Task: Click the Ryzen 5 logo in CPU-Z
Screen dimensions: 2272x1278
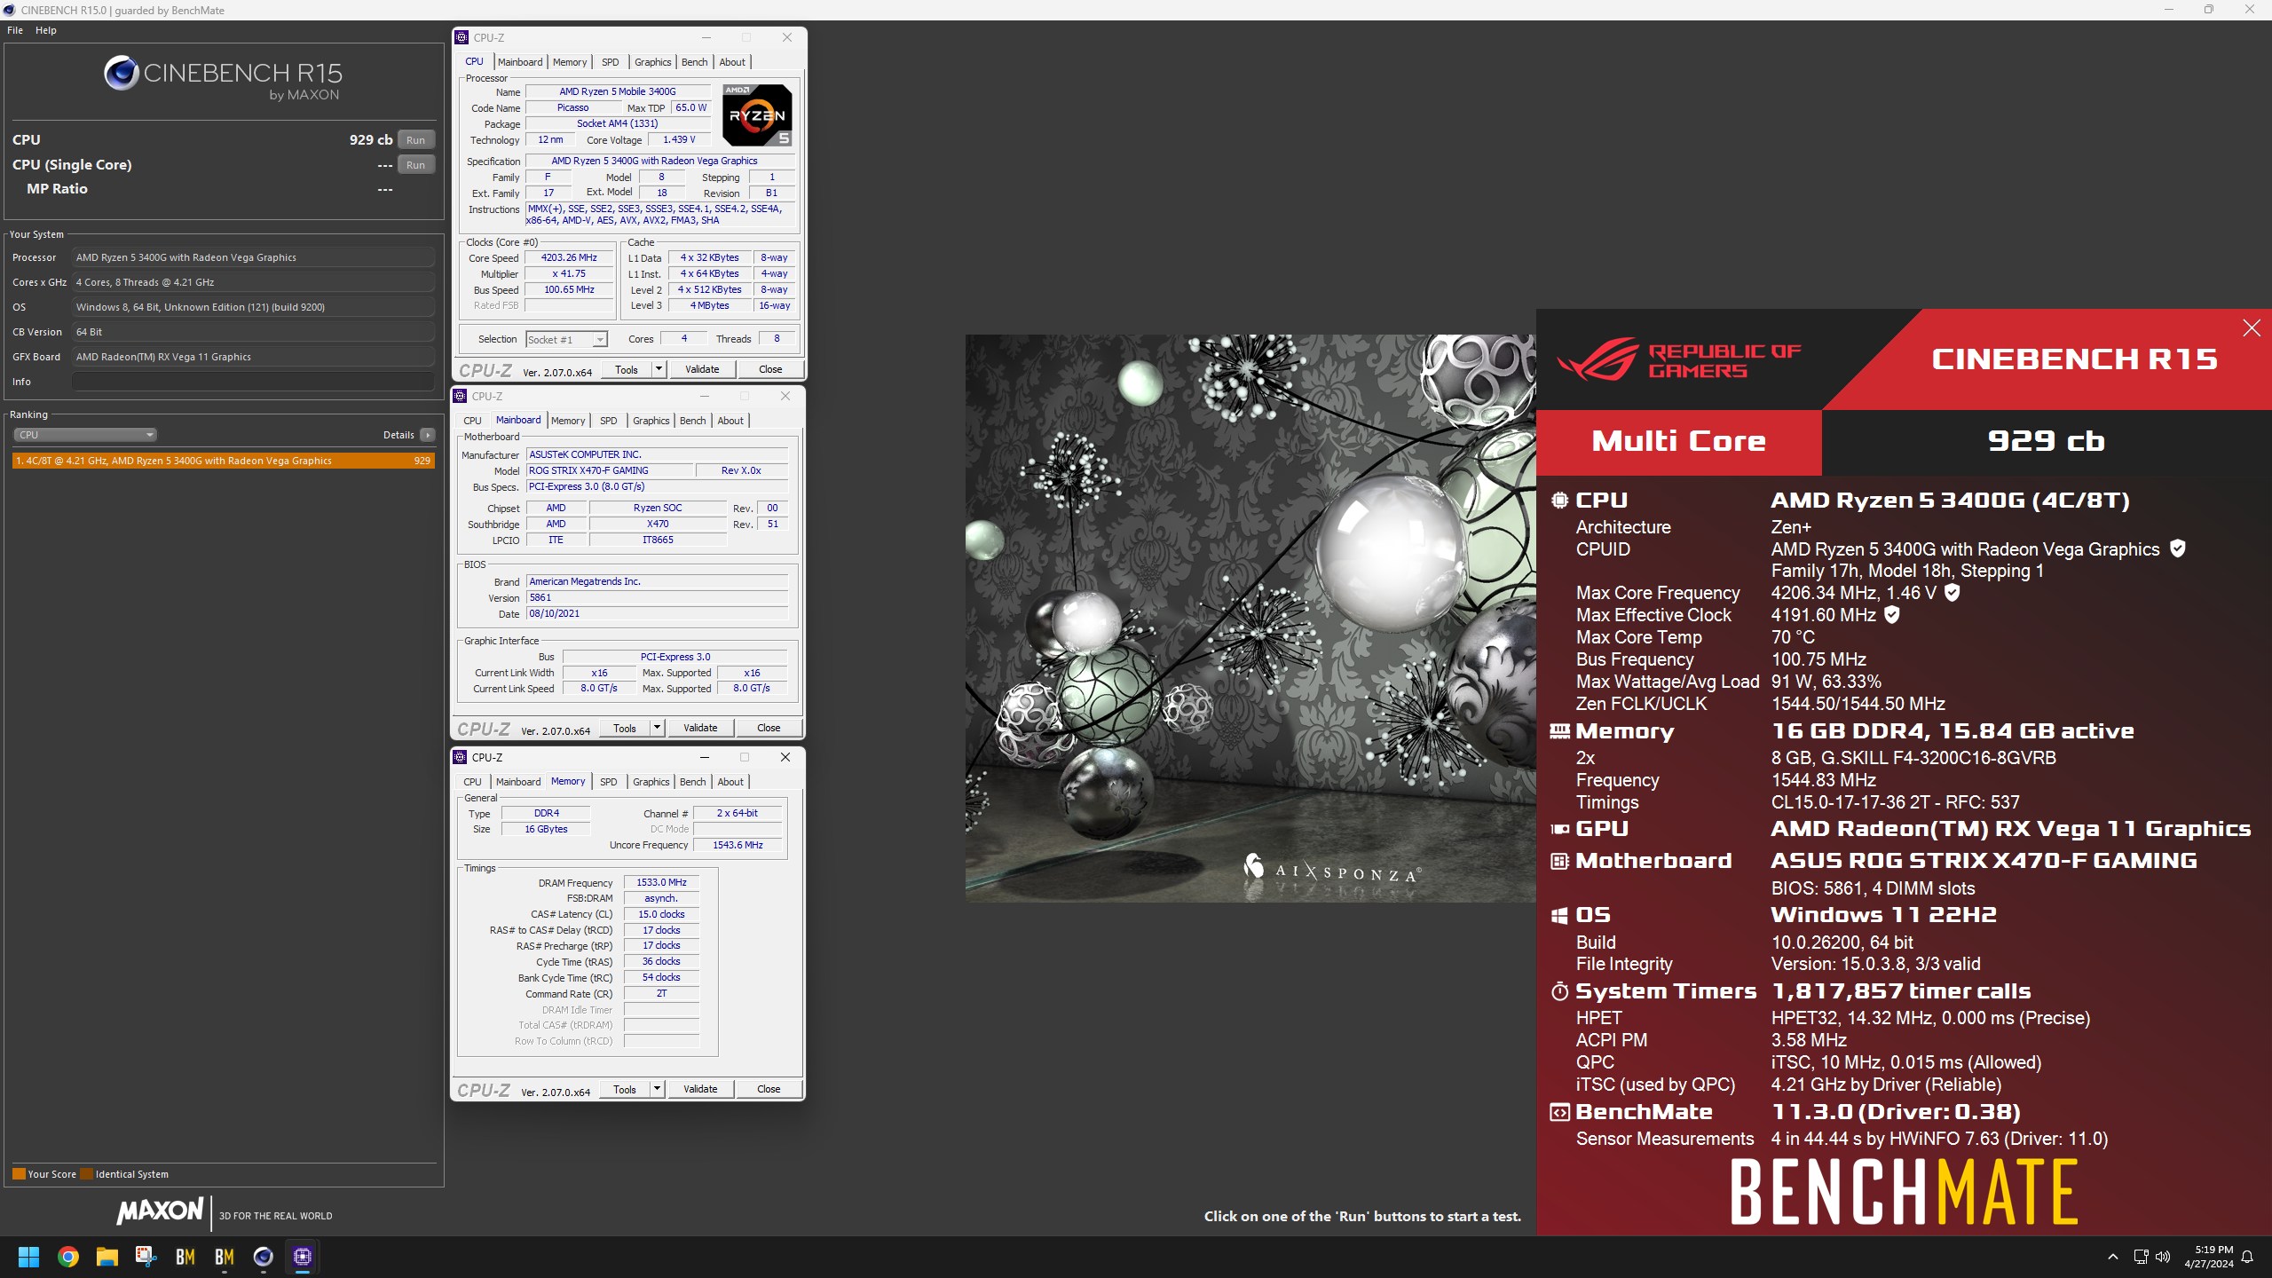Action: (757, 115)
